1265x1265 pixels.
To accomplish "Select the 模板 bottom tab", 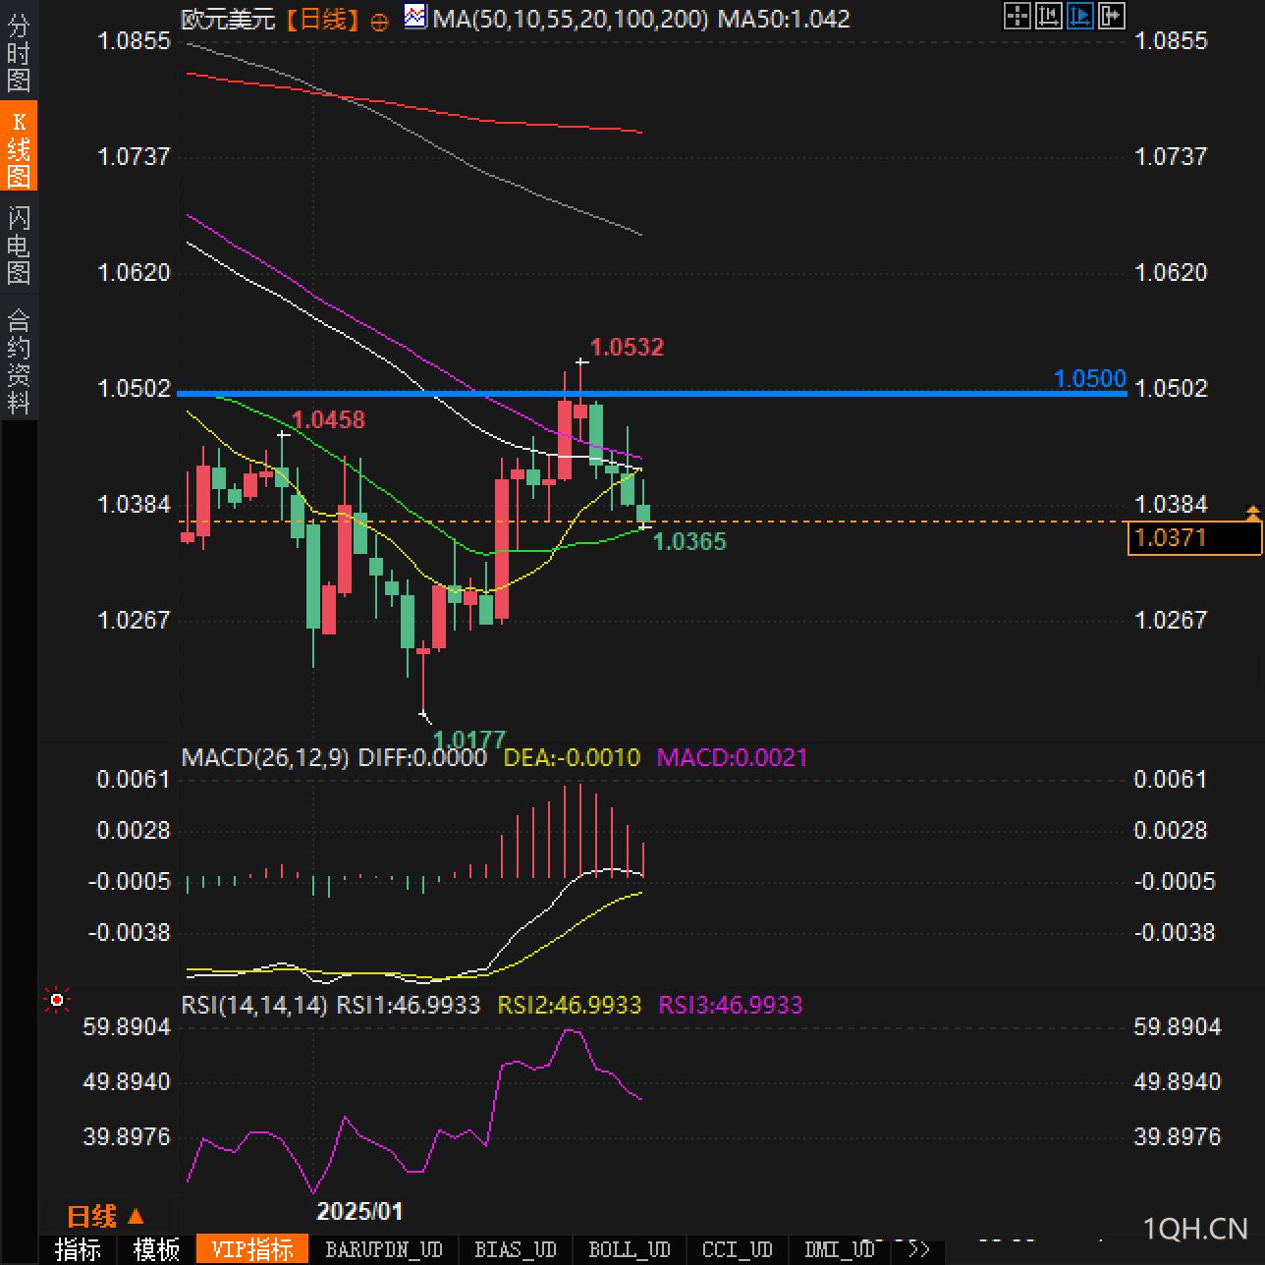I will coord(156,1249).
